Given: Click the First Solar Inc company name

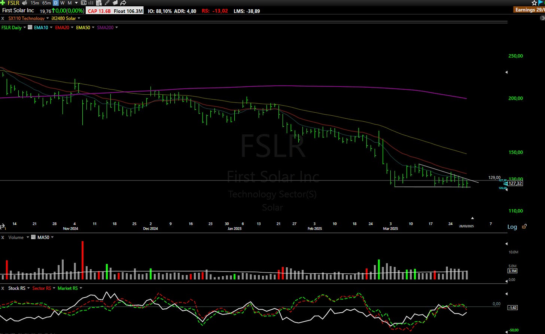Looking at the screenshot, I should pyautogui.click(x=18, y=10).
